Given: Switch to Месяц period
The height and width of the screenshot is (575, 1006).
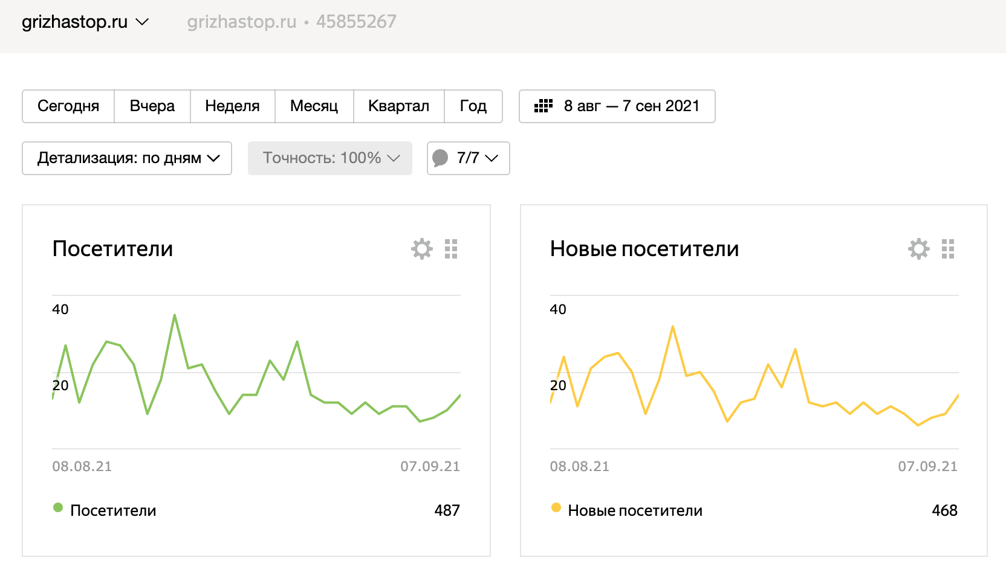Looking at the screenshot, I should [x=314, y=106].
